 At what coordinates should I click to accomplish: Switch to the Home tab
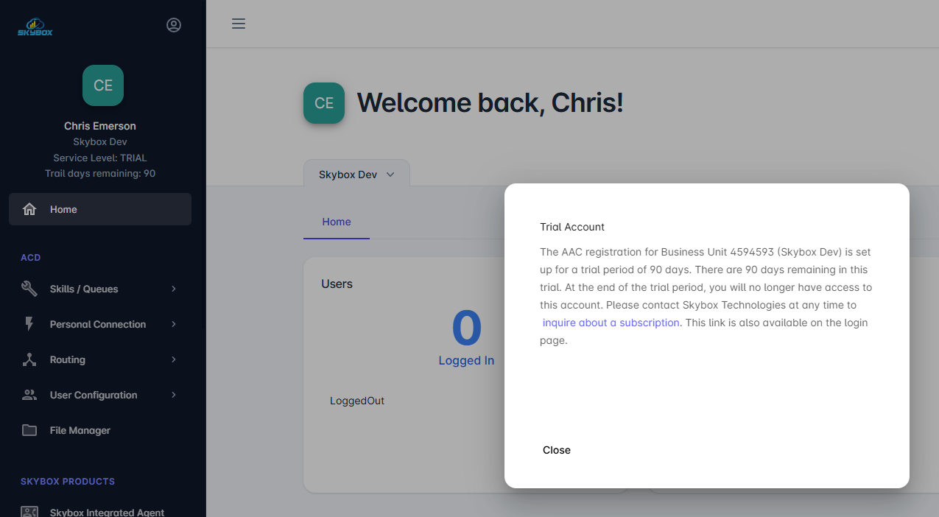click(337, 222)
